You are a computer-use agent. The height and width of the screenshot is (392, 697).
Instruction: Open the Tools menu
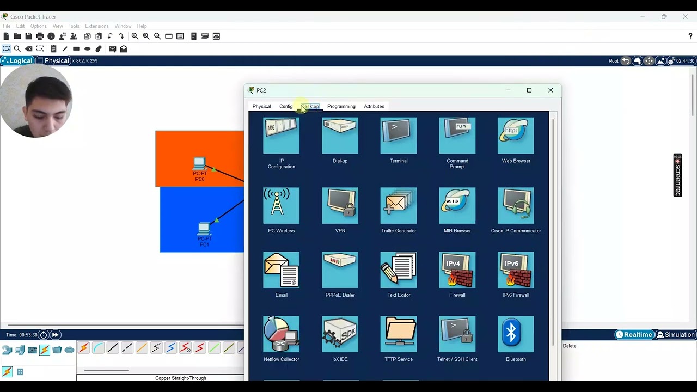74,26
